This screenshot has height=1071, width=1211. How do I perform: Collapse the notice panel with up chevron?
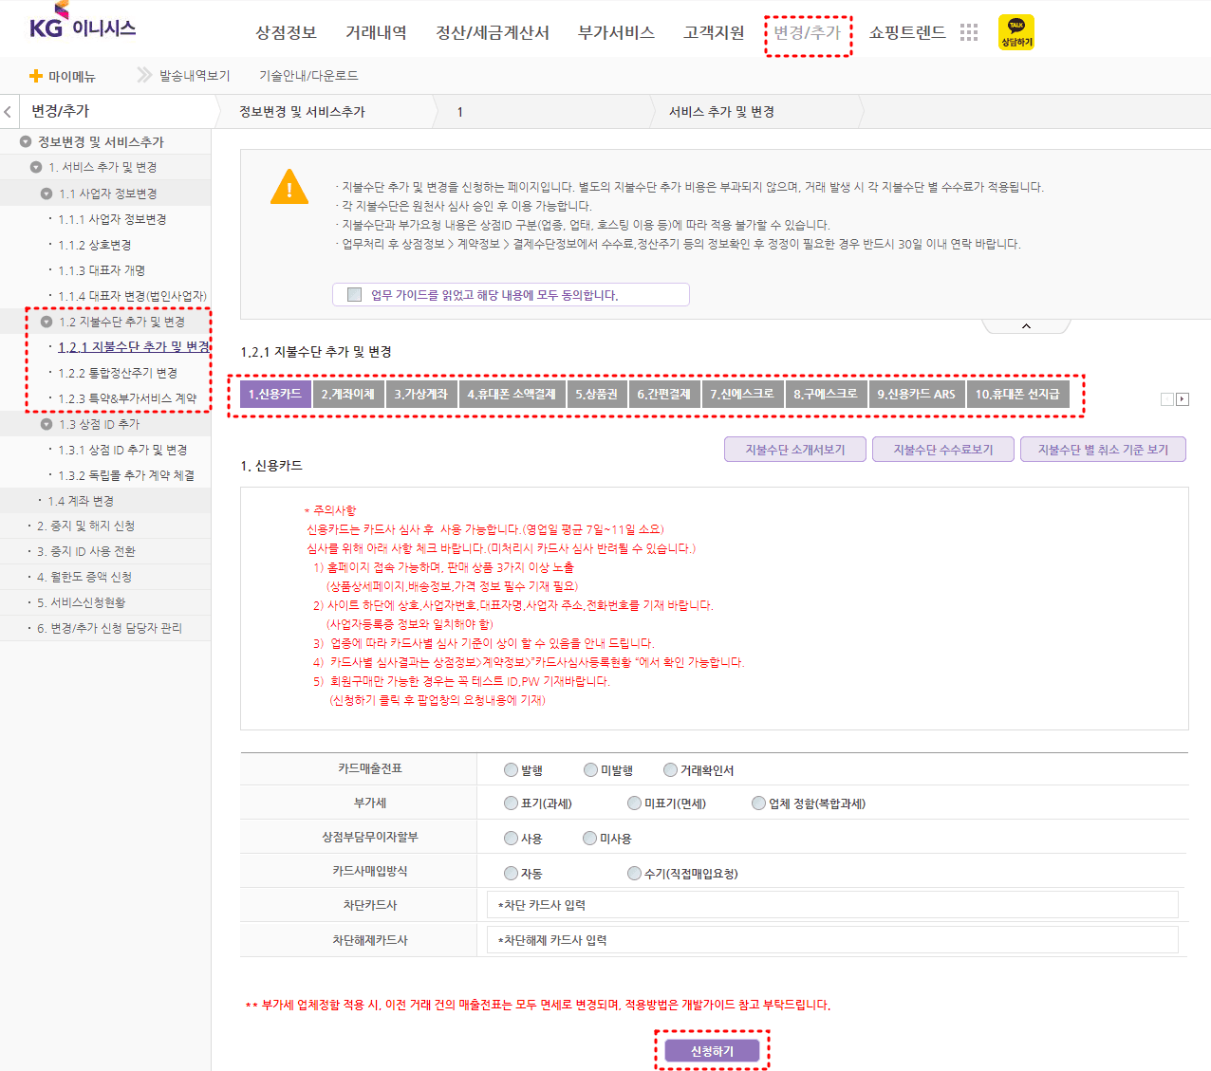[1026, 326]
